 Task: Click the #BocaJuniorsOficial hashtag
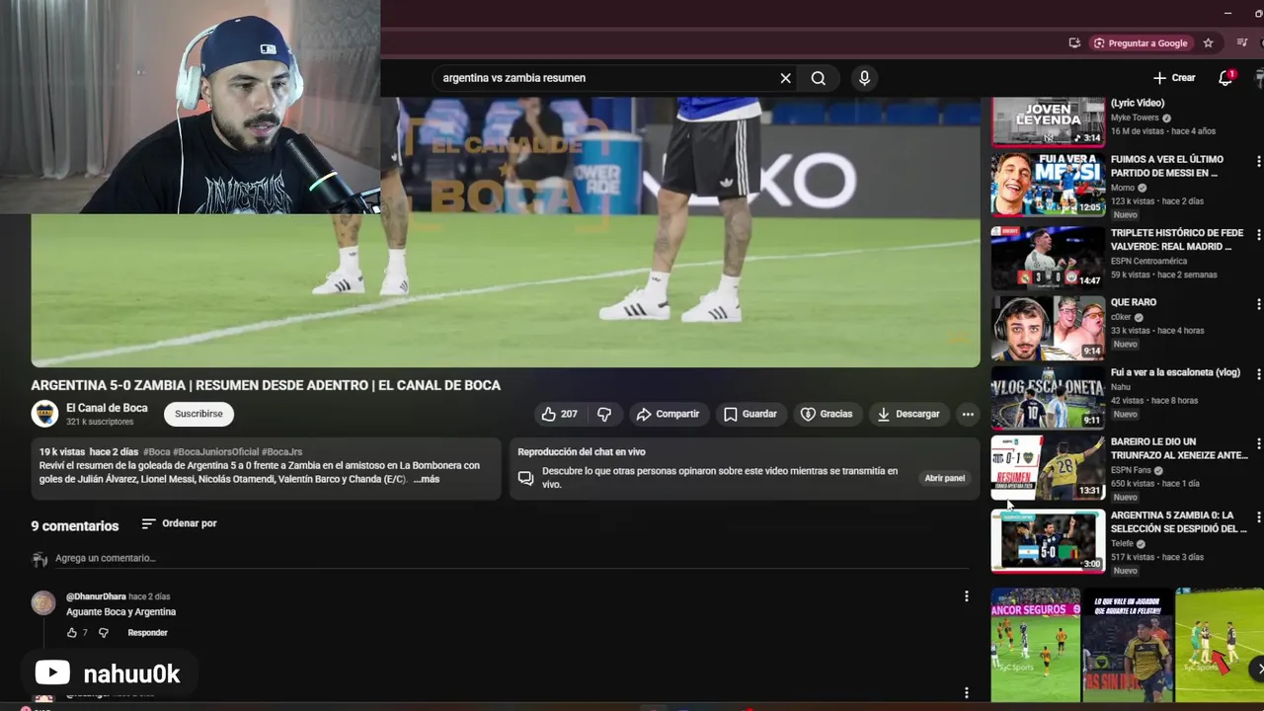pos(215,452)
